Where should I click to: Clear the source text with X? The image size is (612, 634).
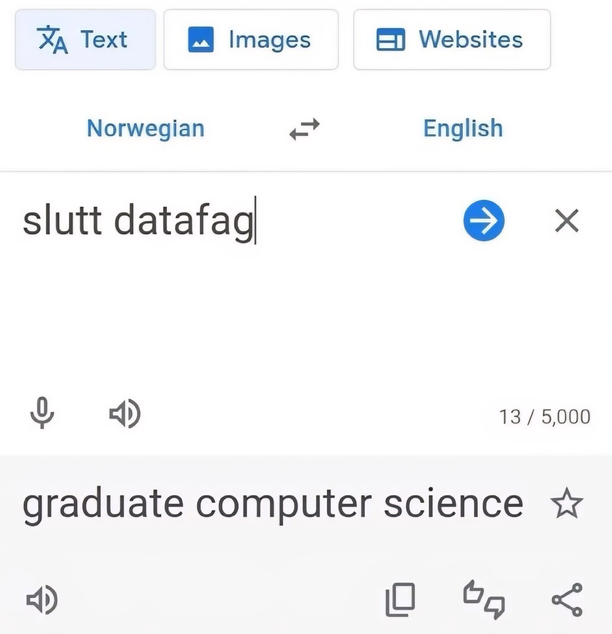coord(567,221)
